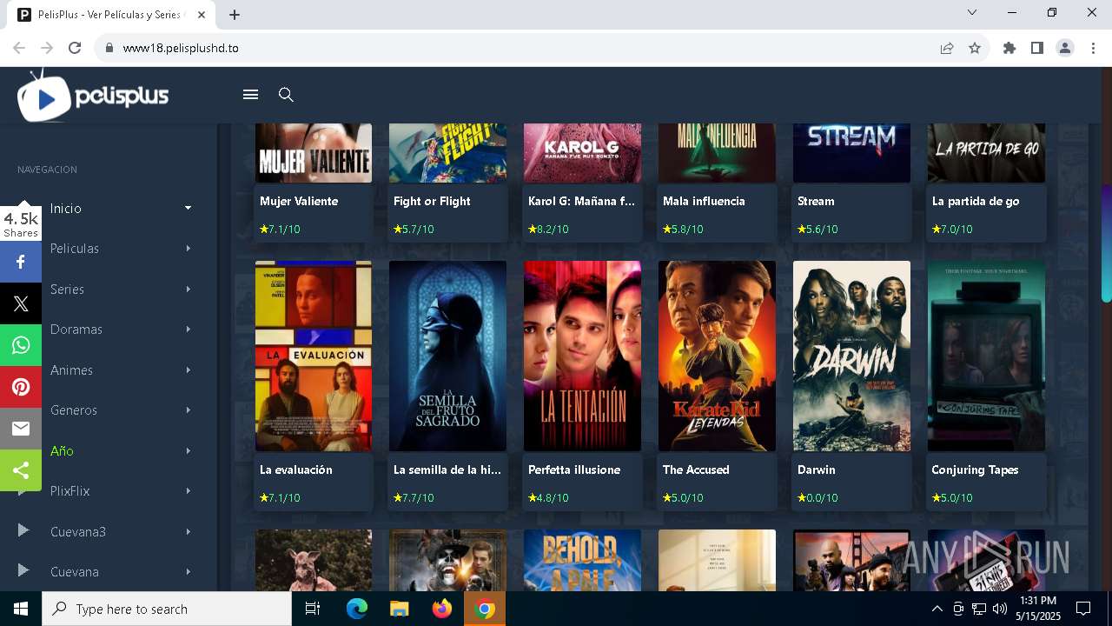Toggle the Chrome side panel icon
This screenshot has width=1112, height=626.
tap(1036, 48)
